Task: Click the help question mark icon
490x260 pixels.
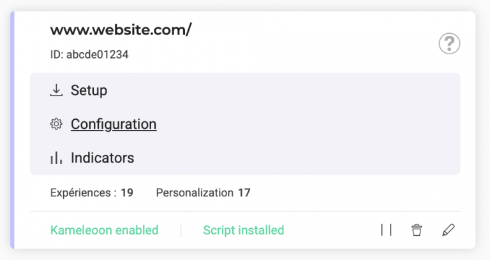Action: [x=449, y=44]
